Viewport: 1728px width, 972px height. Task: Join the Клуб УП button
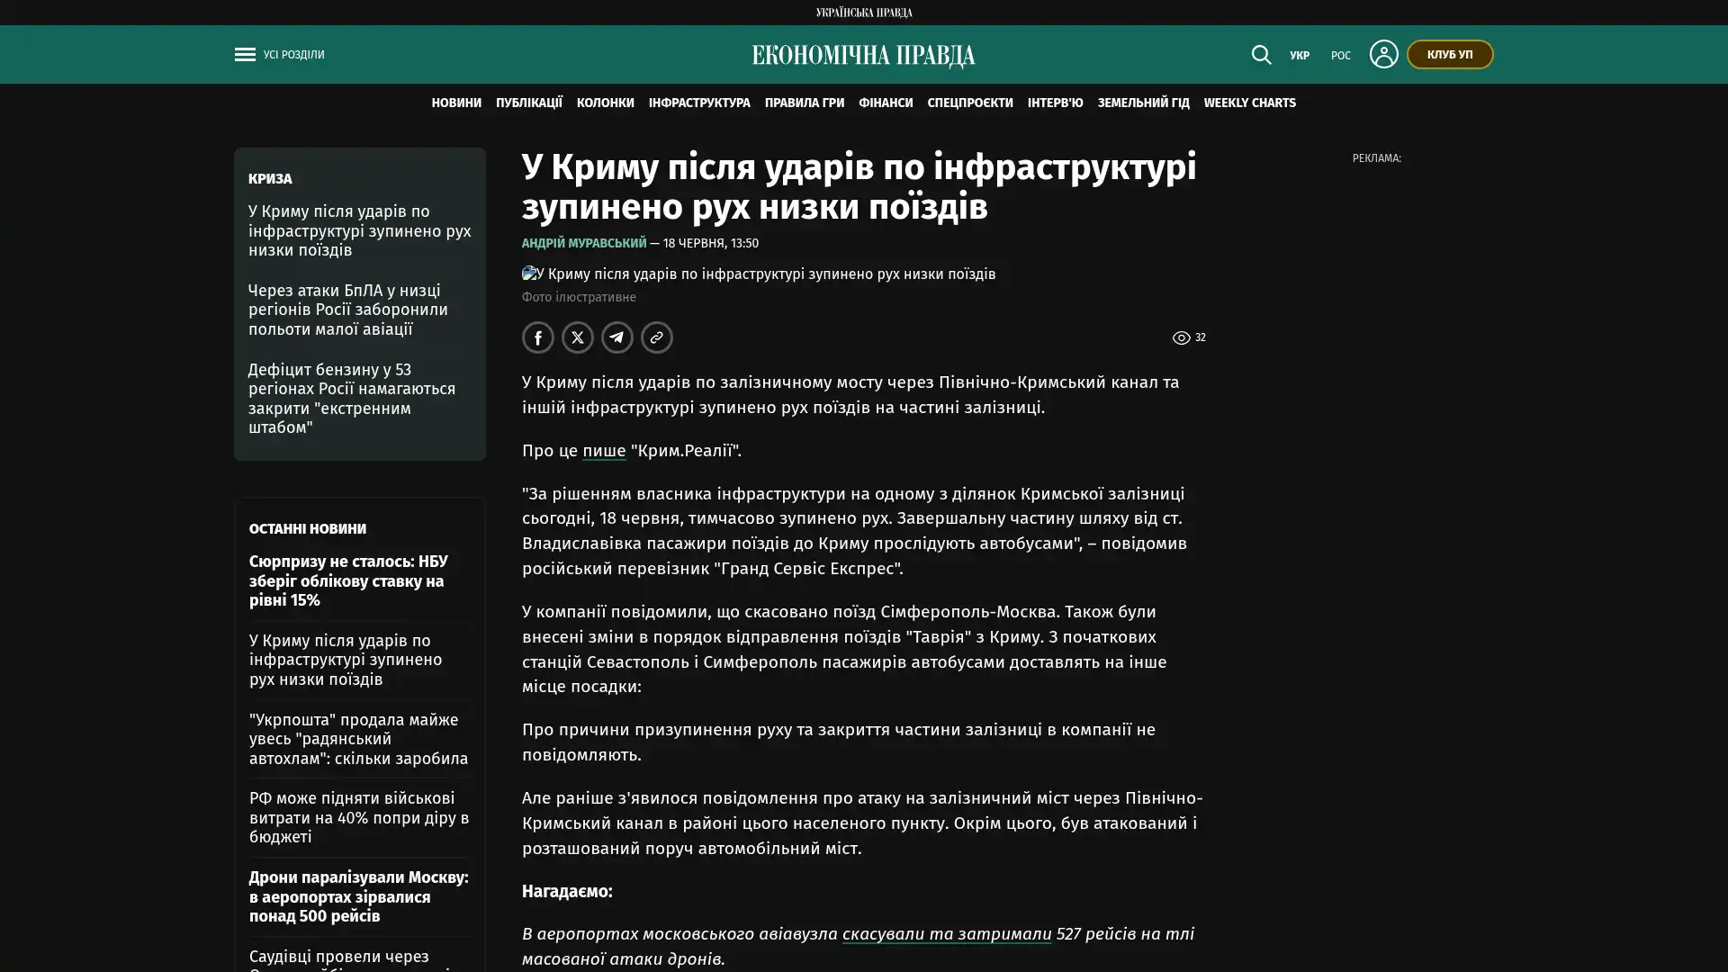tap(1449, 54)
